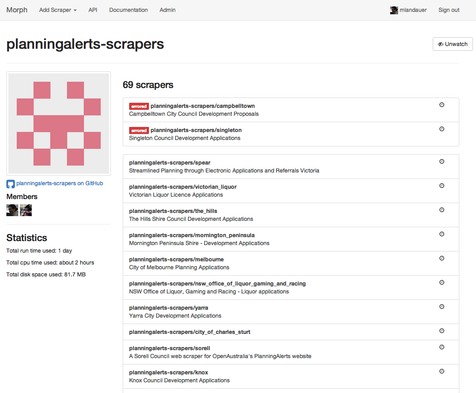Viewport: 476px width, 393px height.
Task: Open the planningalerts-scrapers/the_hills scraper
Action: point(173,211)
